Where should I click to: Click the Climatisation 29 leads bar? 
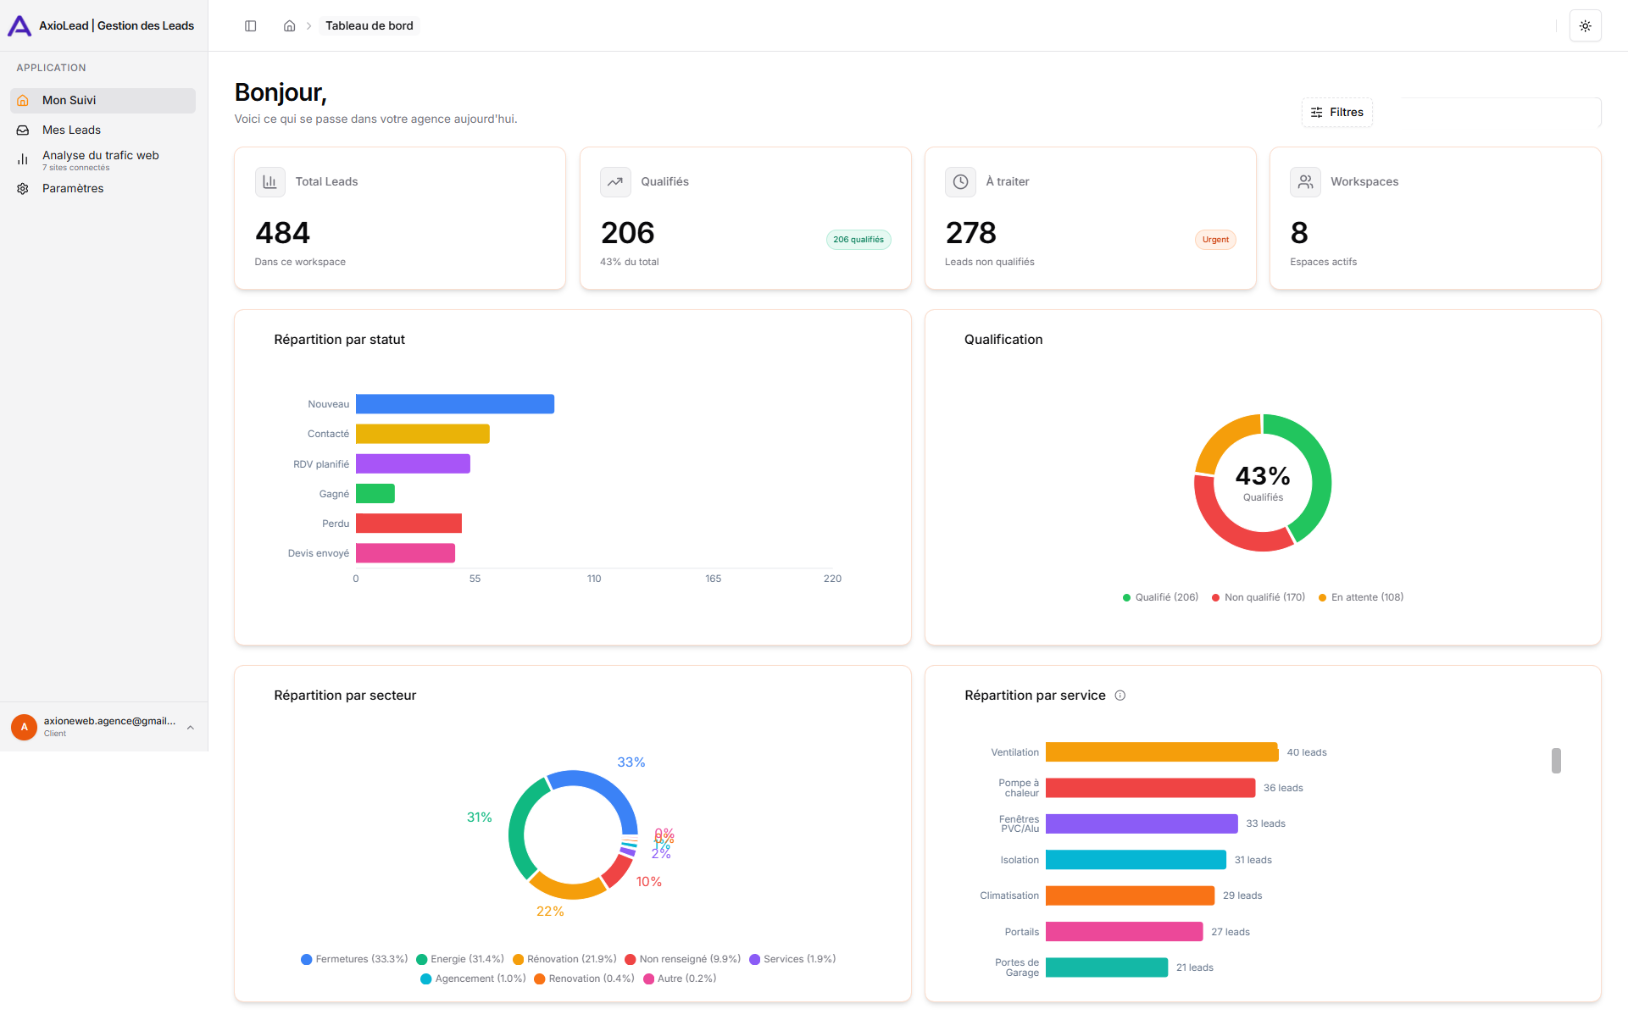pos(1130,895)
